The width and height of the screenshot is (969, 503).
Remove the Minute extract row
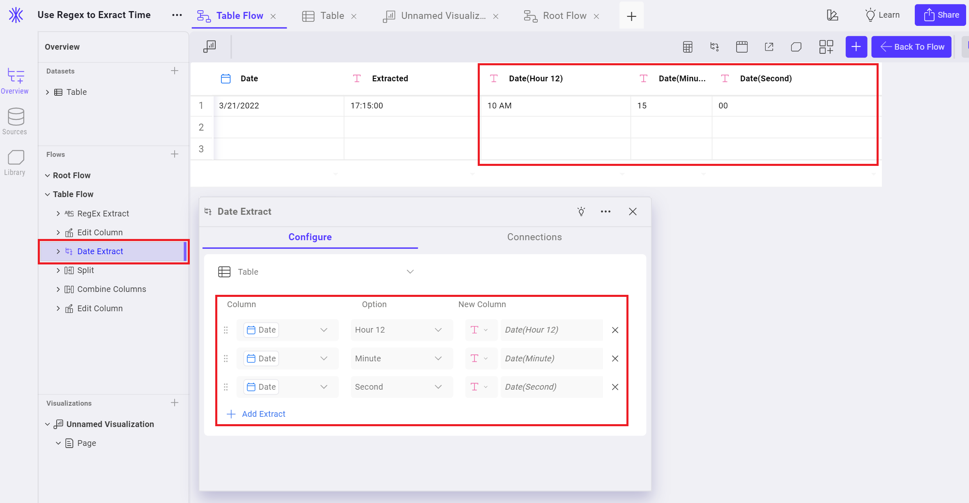[615, 358]
